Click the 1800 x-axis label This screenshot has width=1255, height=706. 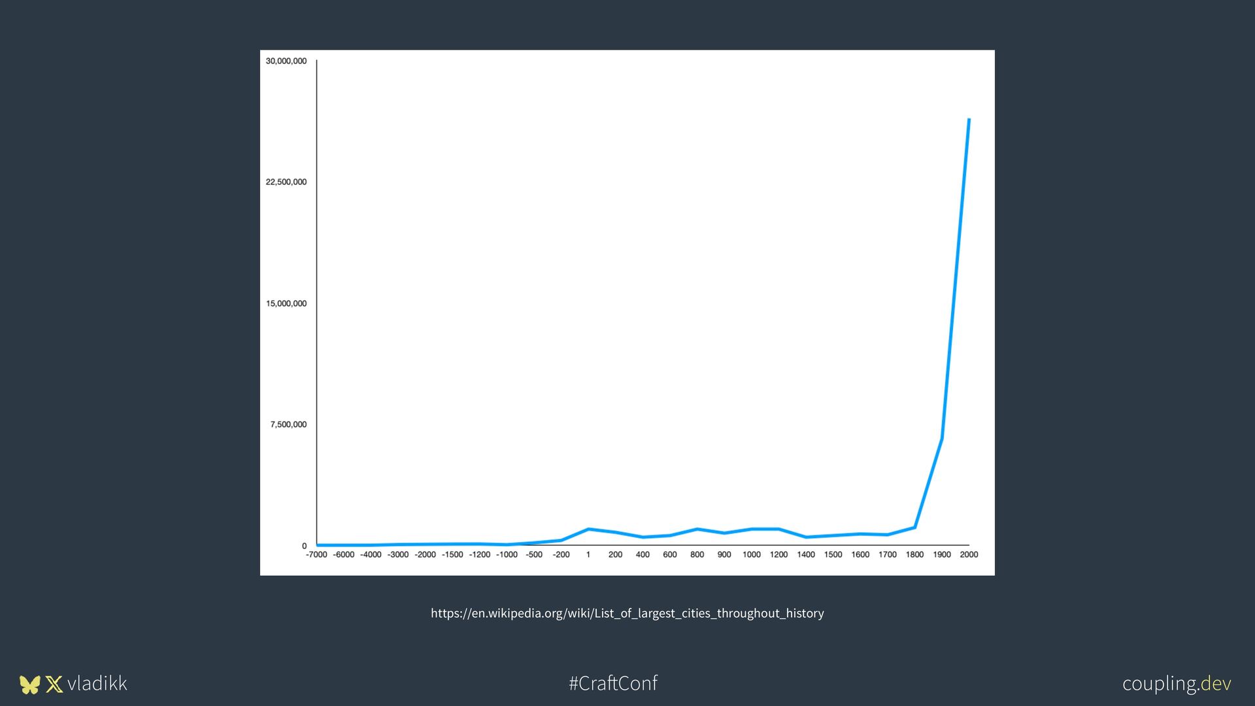click(914, 554)
